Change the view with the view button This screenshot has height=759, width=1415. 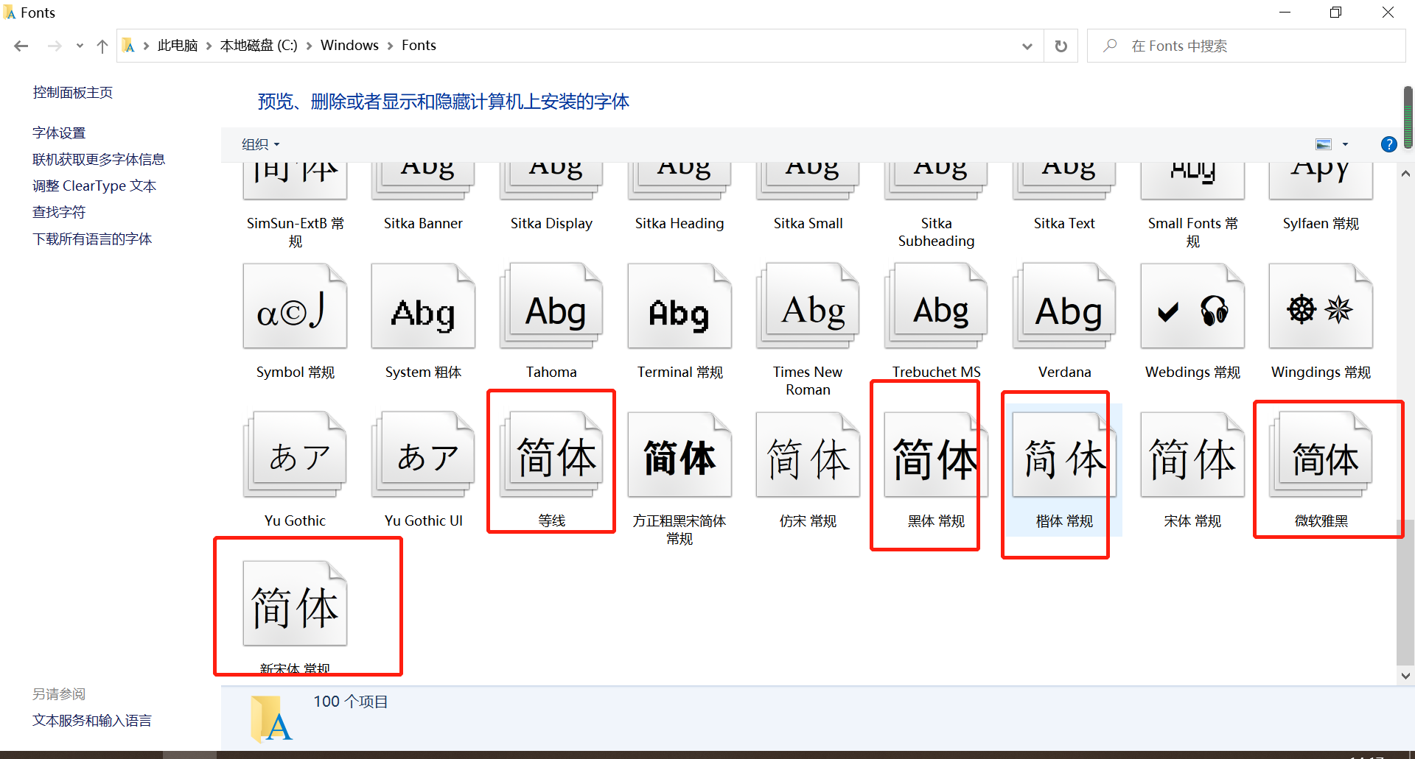(x=1324, y=144)
